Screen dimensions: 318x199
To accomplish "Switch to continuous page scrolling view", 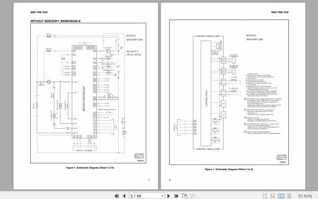I will pos(273,196).
